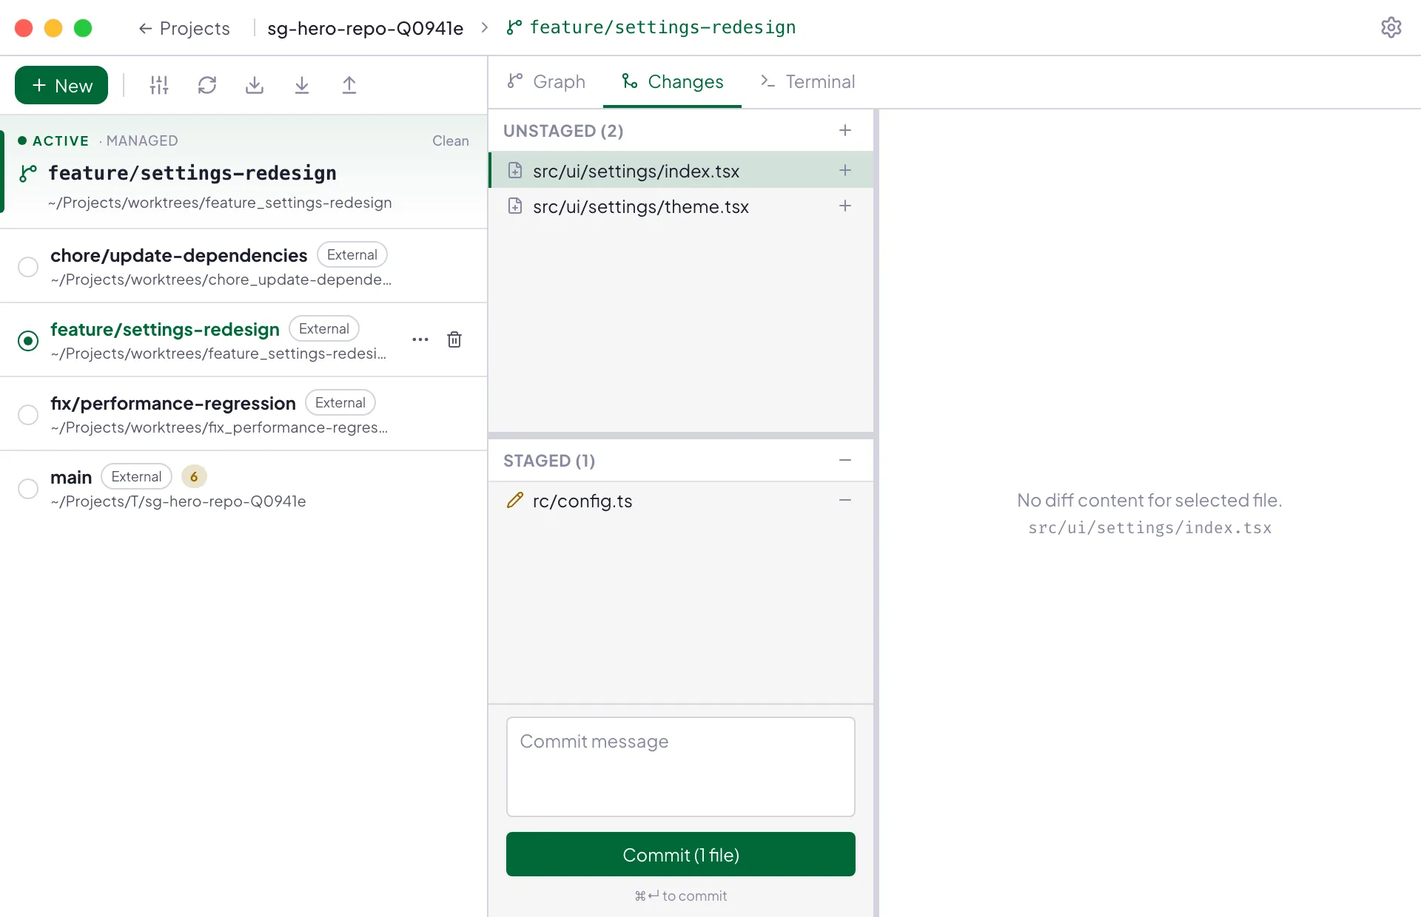Unstage all files in STAGED header
This screenshot has height=917, width=1421.
point(845,460)
